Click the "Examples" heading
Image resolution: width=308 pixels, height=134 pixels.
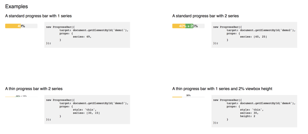tap(17, 6)
